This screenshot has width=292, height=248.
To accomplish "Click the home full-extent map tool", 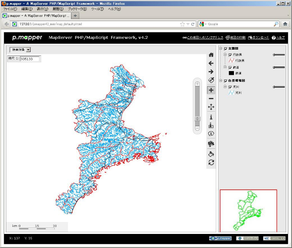I will 211,55.
